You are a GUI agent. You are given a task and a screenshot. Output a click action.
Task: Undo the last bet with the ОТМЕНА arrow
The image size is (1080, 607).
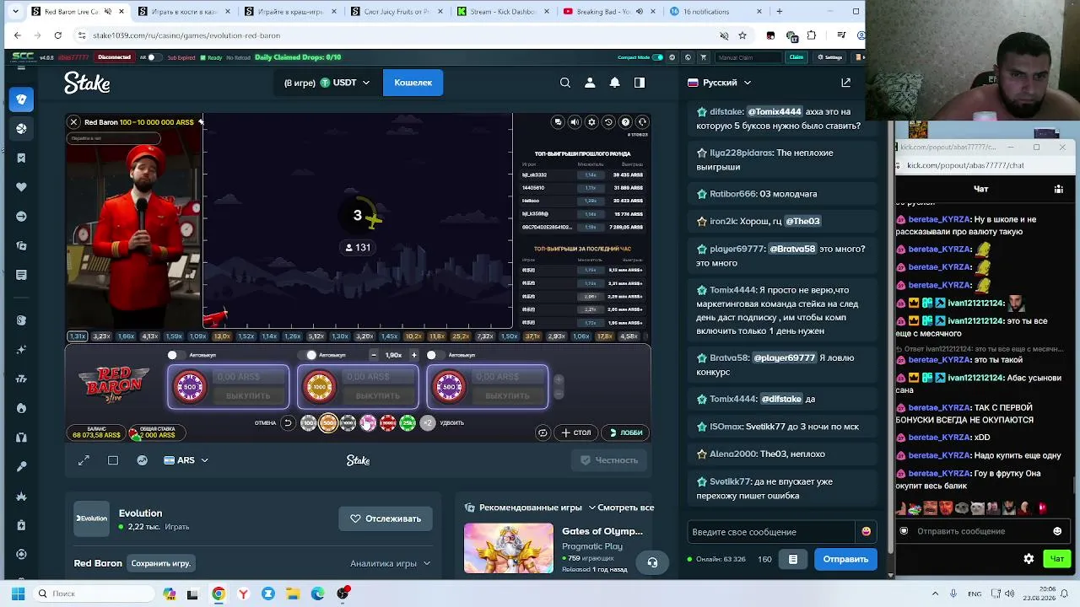[x=288, y=423]
